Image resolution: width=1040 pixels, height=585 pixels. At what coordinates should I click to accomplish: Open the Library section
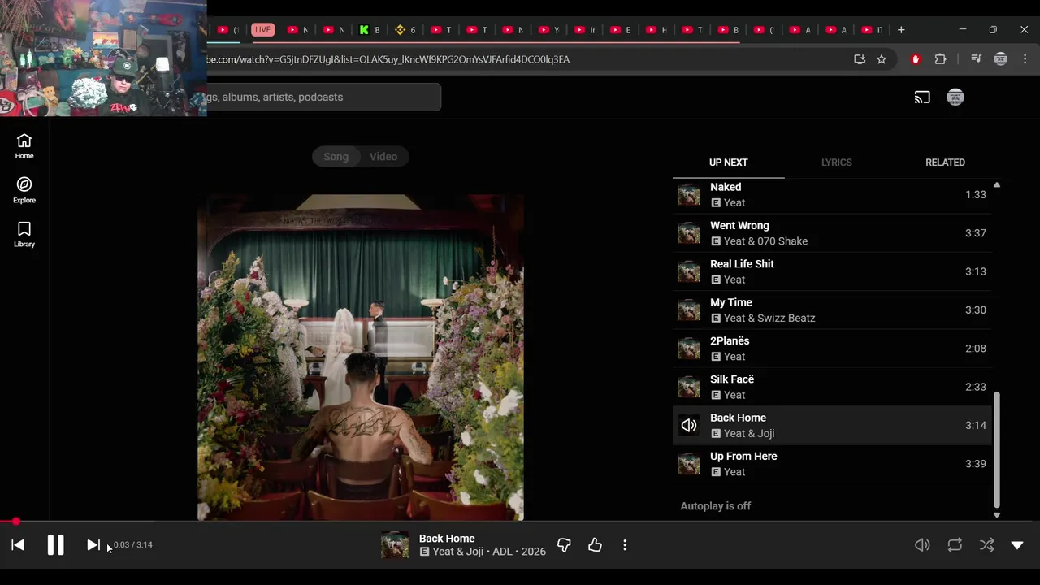(24, 234)
